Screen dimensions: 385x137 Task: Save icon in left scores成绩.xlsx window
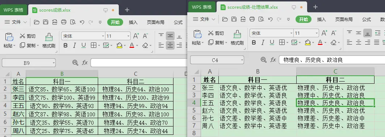coord(46,22)
